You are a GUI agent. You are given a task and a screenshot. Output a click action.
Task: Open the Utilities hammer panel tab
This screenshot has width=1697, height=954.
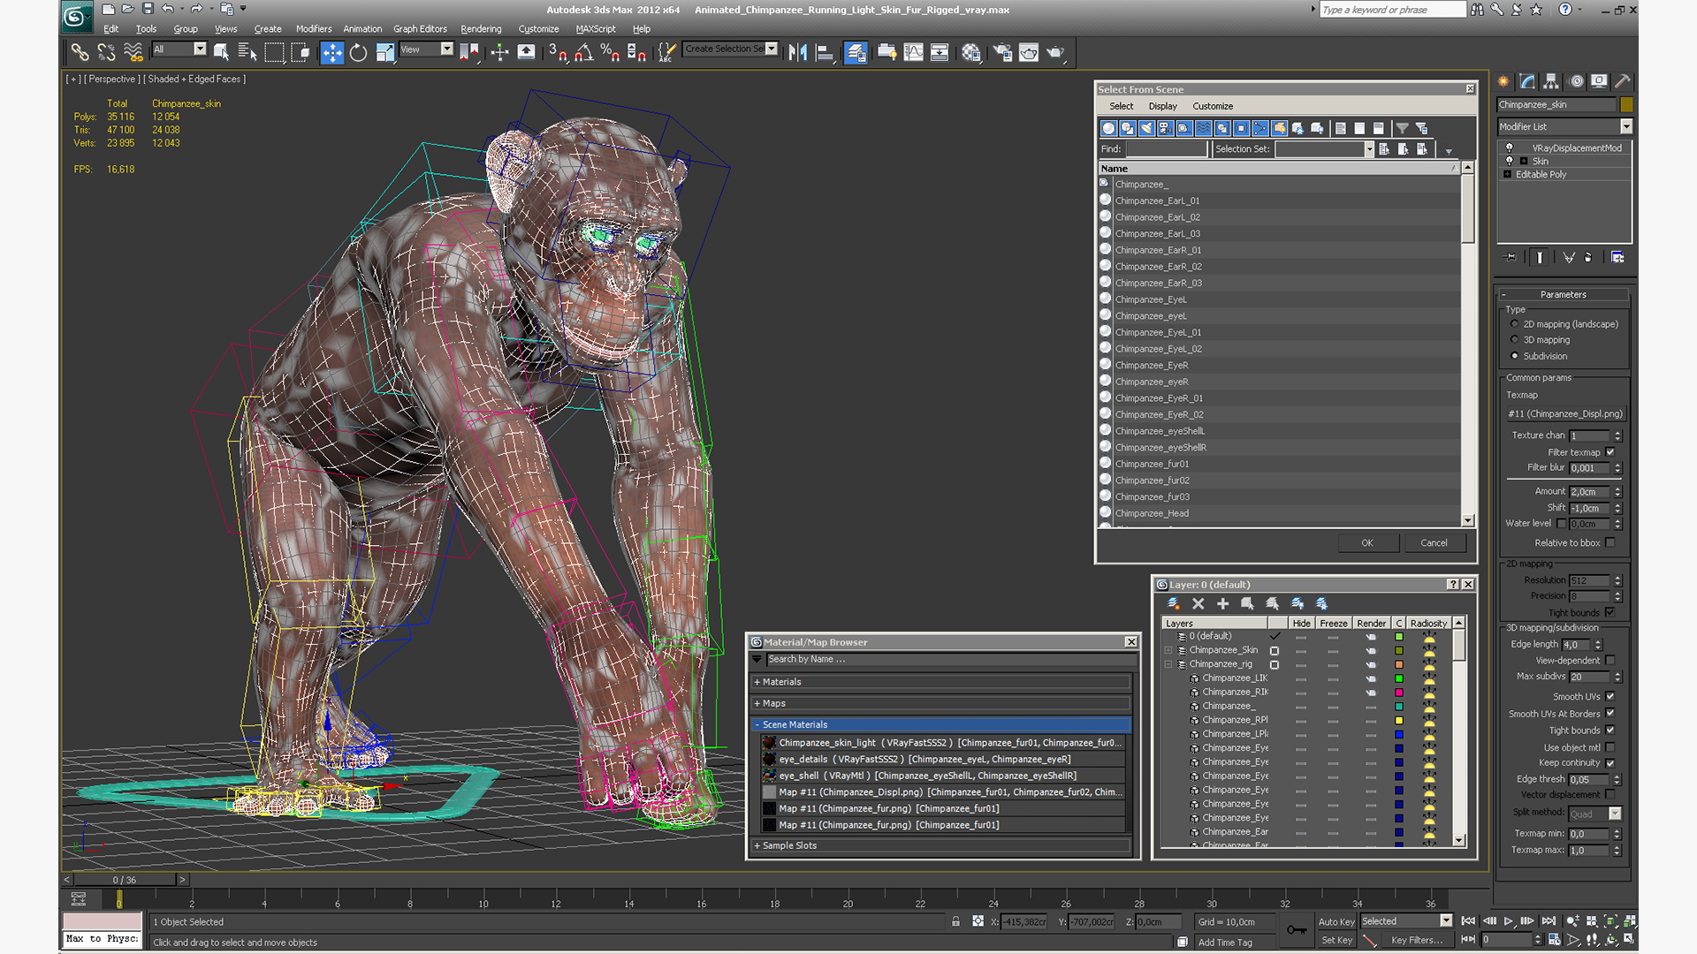[x=1623, y=81]
